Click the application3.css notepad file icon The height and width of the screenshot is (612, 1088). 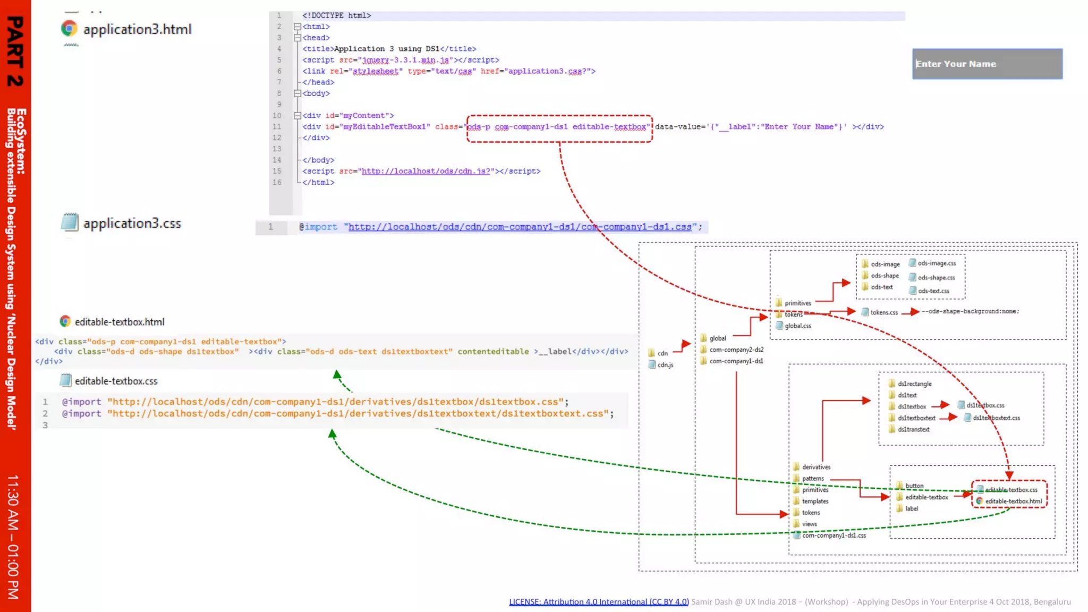70,222
